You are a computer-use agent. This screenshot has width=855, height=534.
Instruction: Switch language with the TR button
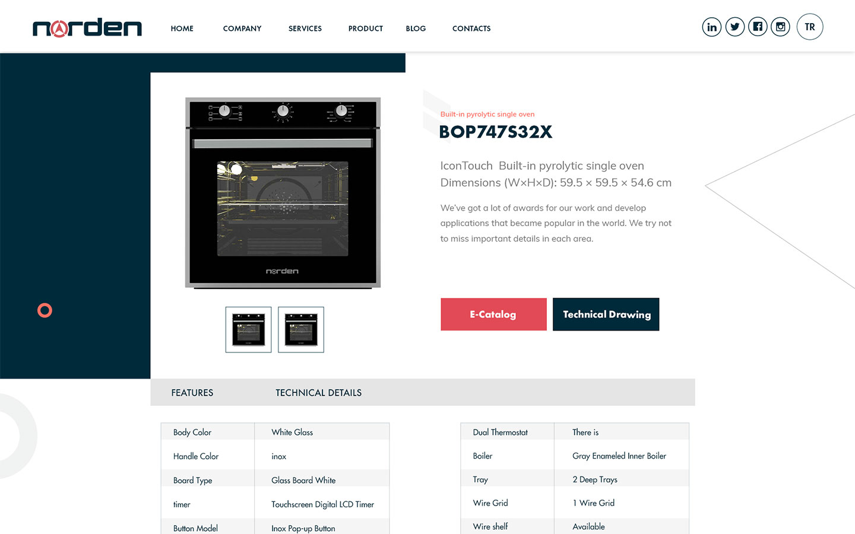coord(809,27)
